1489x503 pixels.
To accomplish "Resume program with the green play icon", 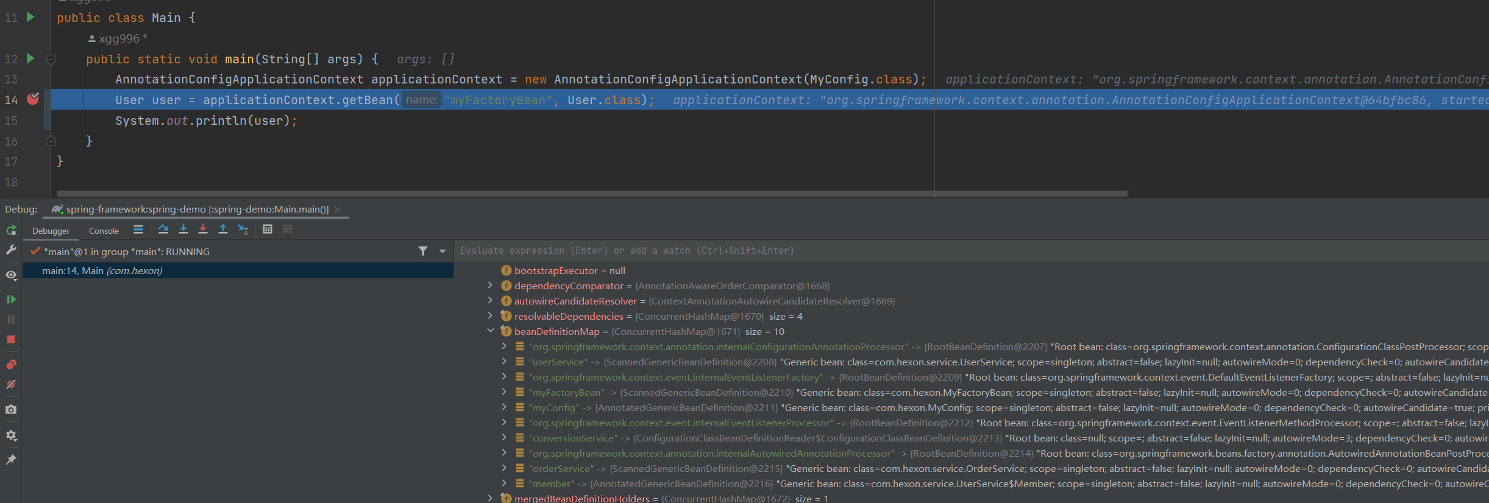I will click(11, 299).
